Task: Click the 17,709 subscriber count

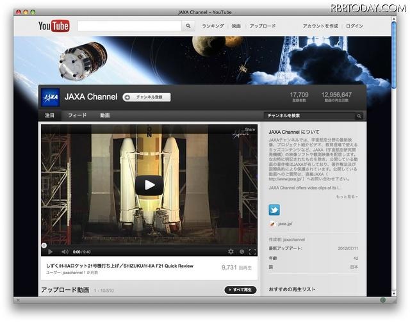Action: pos(299,95)
